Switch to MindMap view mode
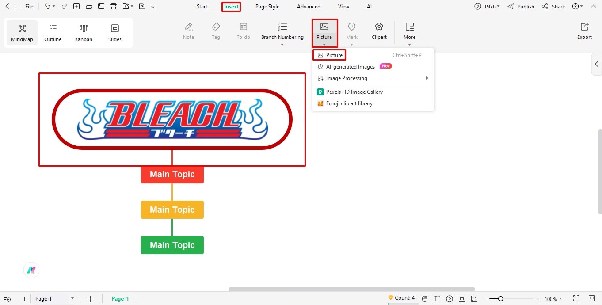 tap(22, 33)
